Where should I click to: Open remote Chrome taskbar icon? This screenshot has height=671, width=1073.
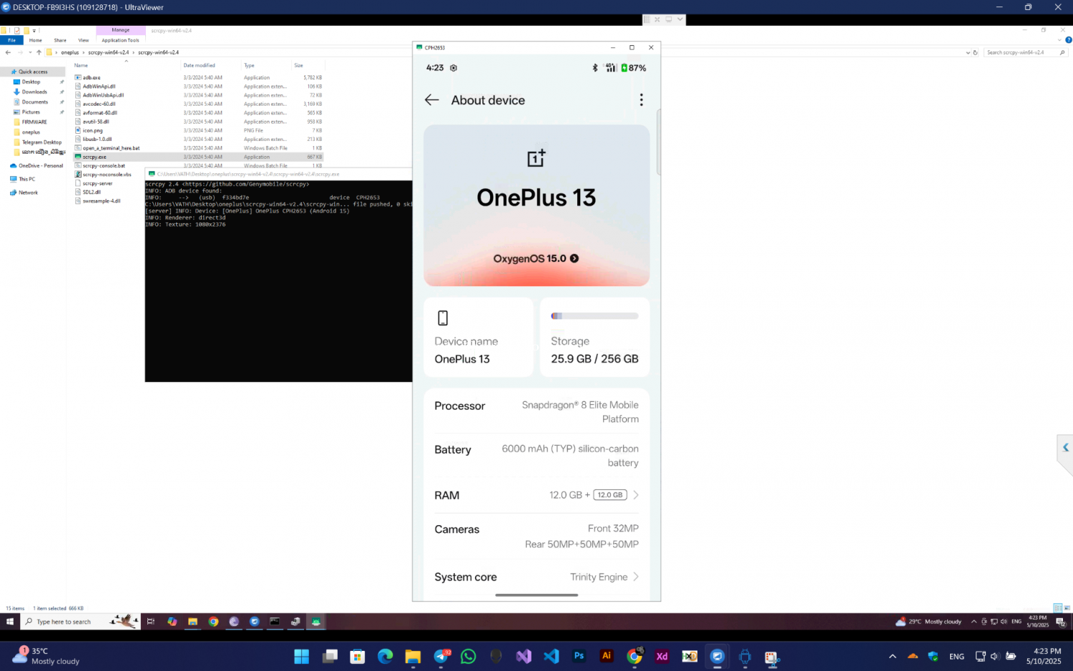click(x=213, y=622)
